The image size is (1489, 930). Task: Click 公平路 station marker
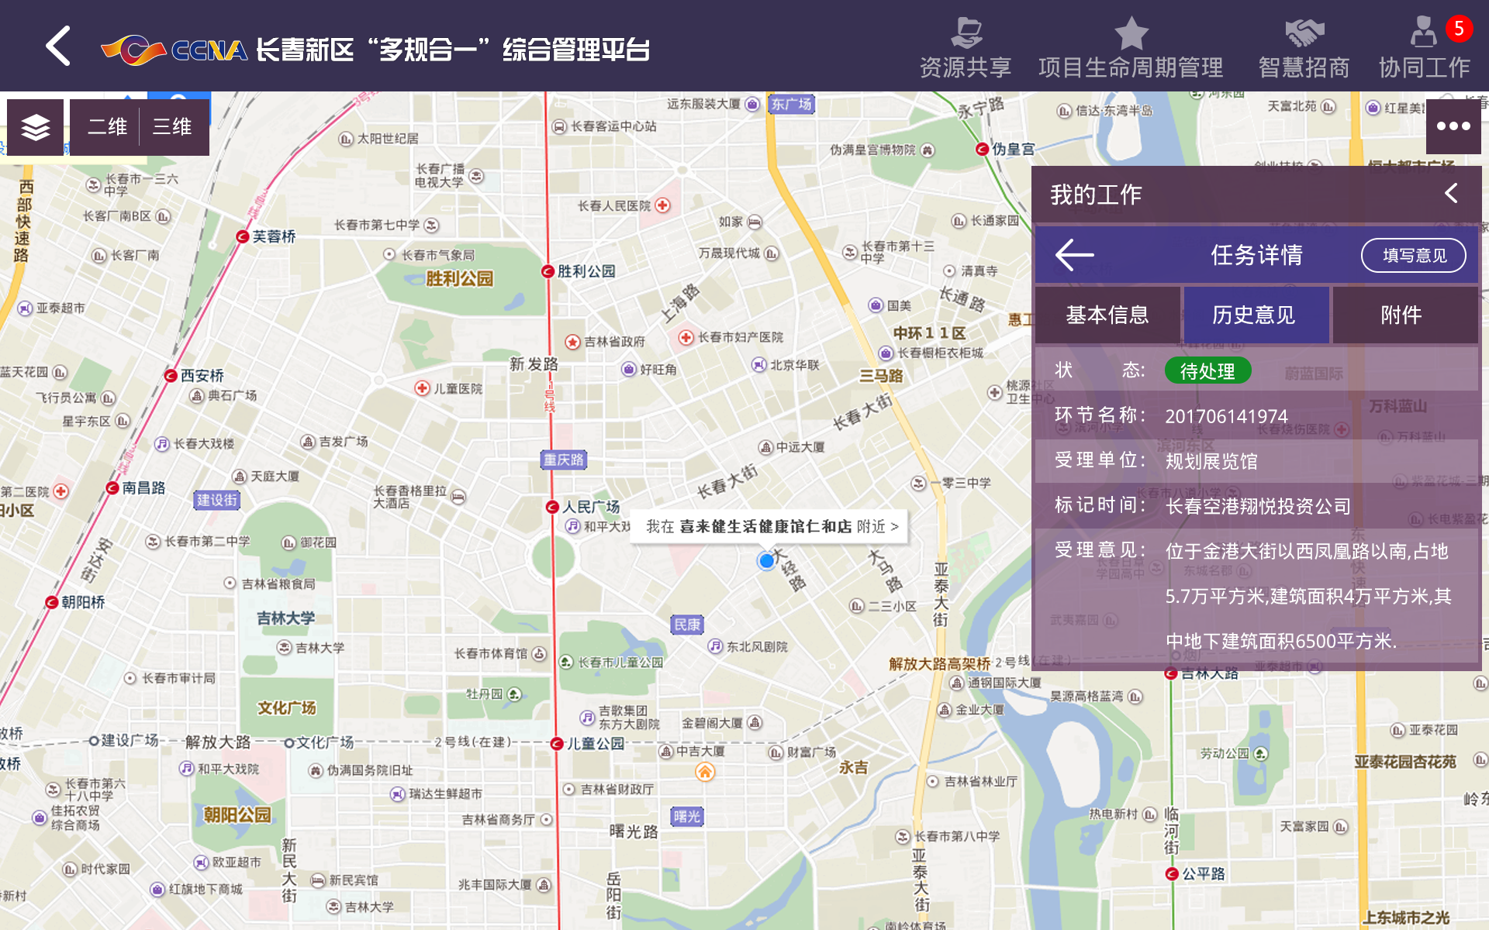coord(1173,874)
